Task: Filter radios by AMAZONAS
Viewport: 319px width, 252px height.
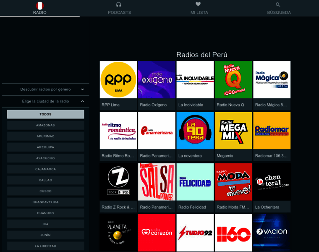Action: [46, 125]
